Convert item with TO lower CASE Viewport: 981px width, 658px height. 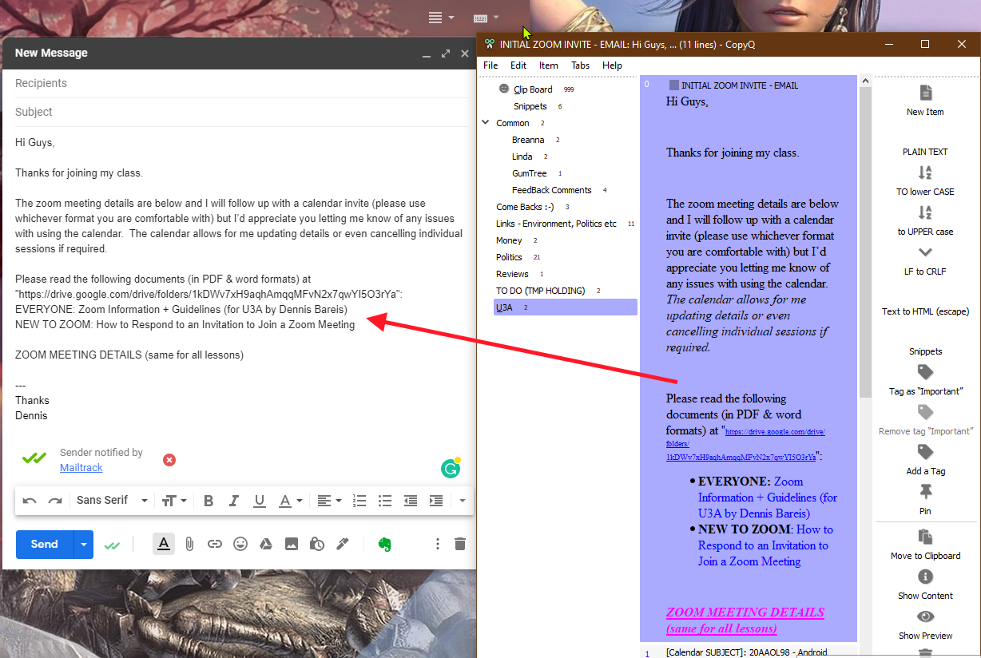tap(925, 180)
